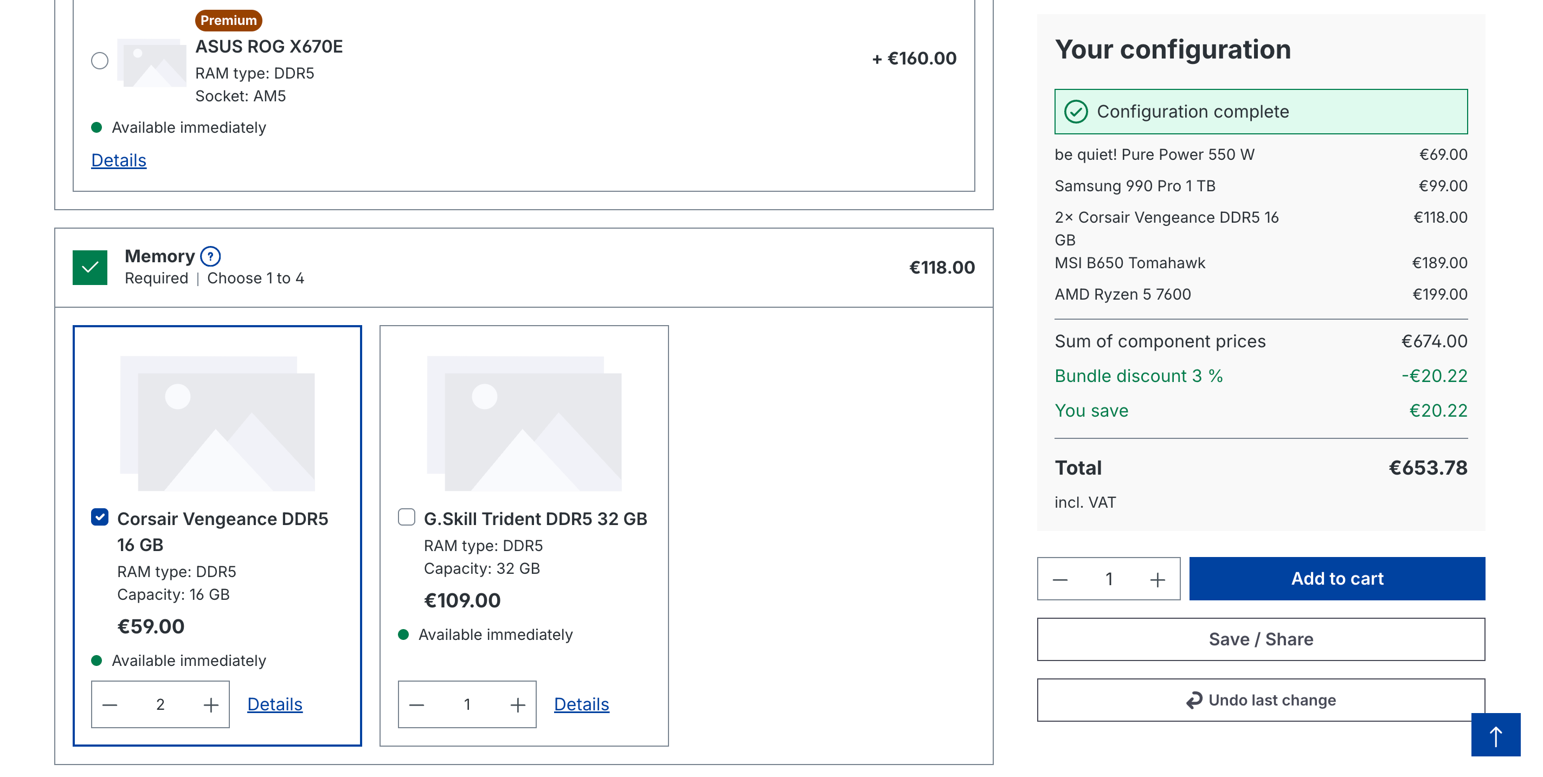Image resolution: width=1543 pixels, height=777 pixels.
Task: Open Details link for Corsair Vengeance
Action: (275, 704)
